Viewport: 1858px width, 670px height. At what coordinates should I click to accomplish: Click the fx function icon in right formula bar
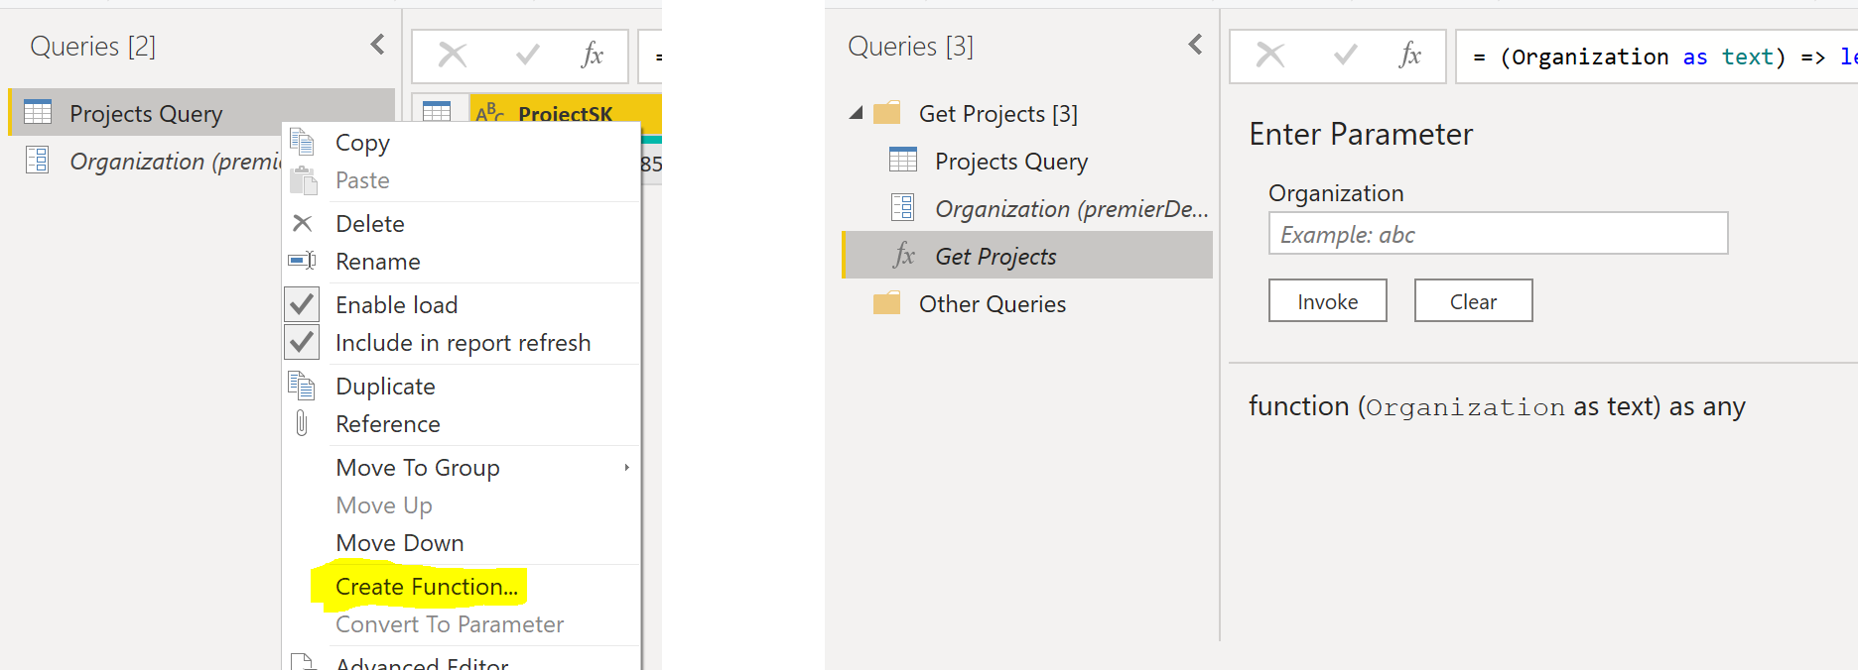click(x=1409, y=56)
